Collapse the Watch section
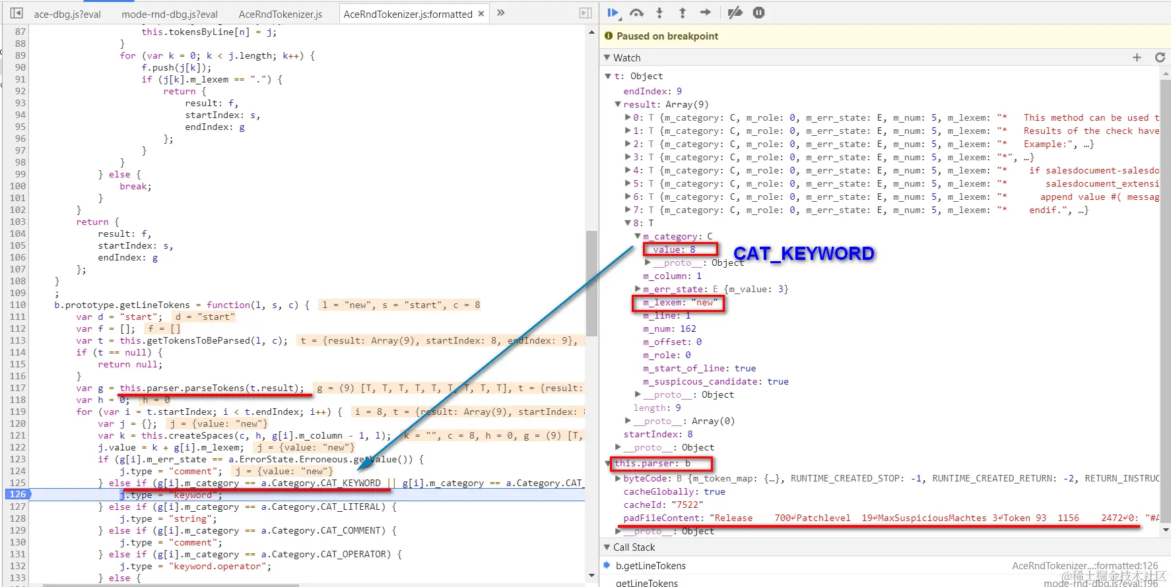This screenshot has height=587, width=1171. coord(607,58)
